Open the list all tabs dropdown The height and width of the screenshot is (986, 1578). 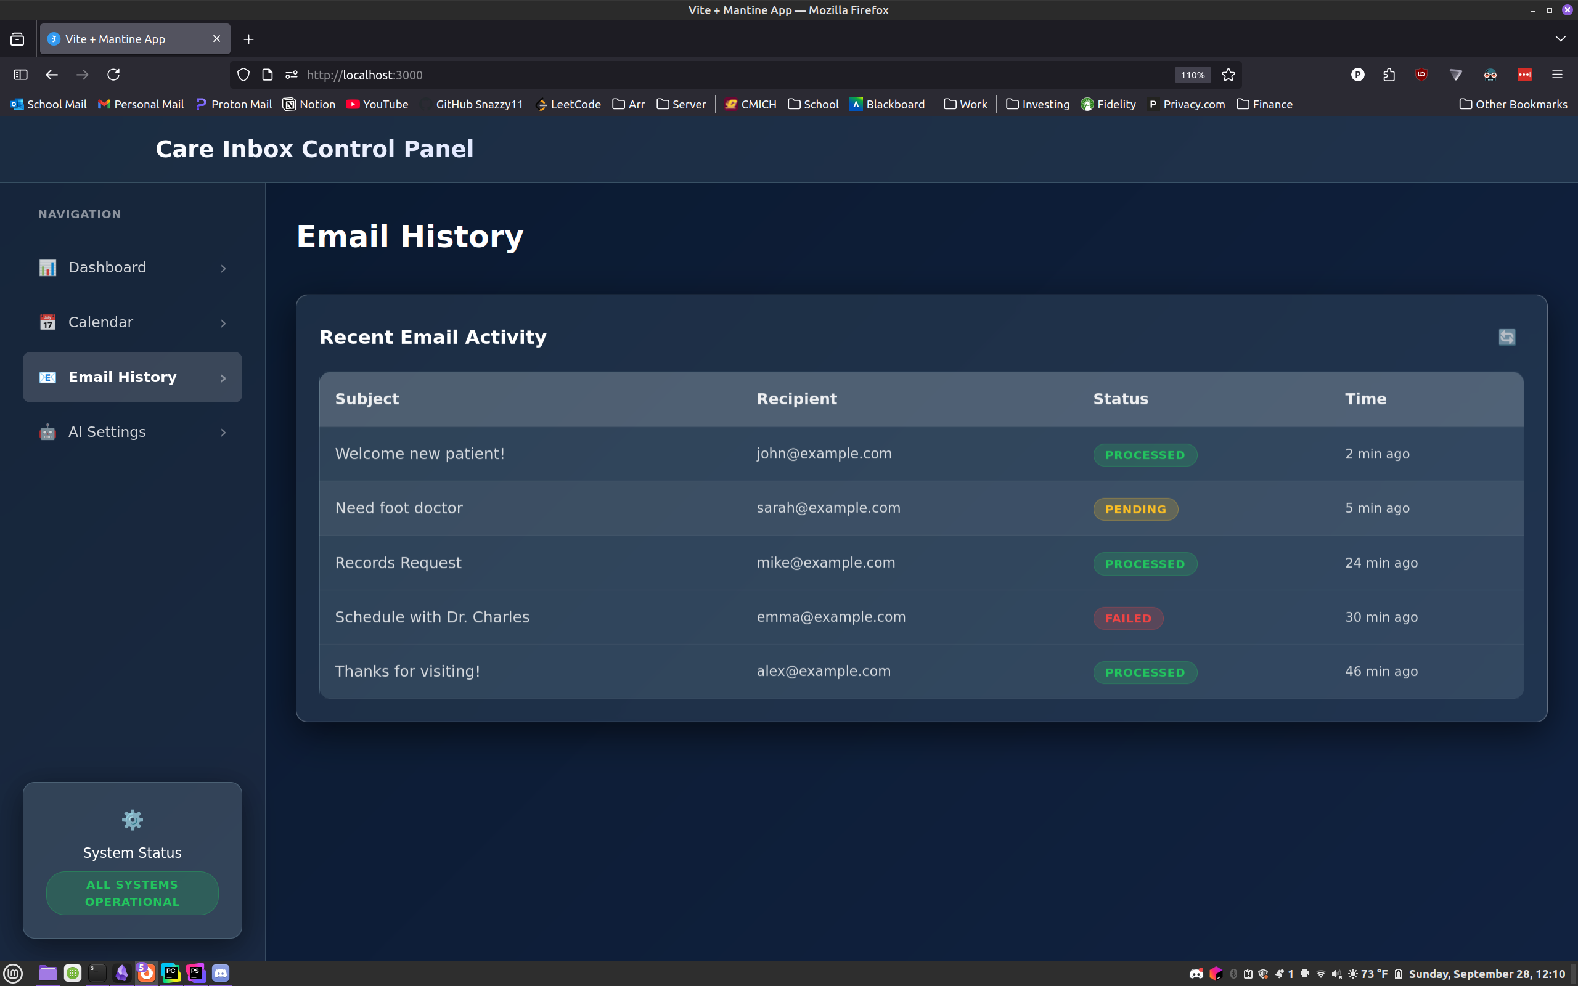[x=1560, y=39]
